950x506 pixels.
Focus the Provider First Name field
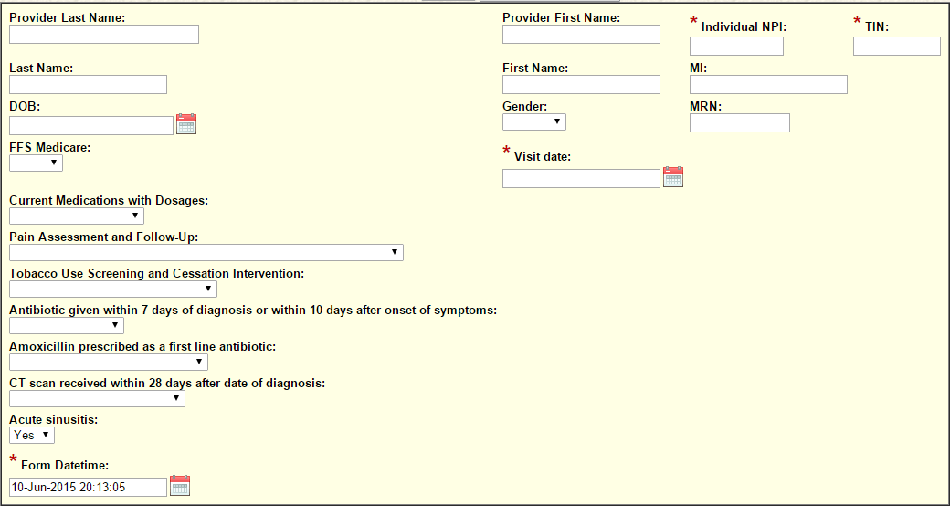[582, 35]
